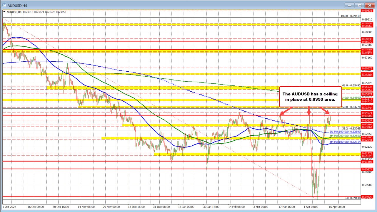Click the chart window icon in title bar
377x212 pixels.
click(x=4, y=5)
